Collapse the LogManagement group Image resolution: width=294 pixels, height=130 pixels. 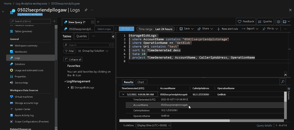point(65,81)
